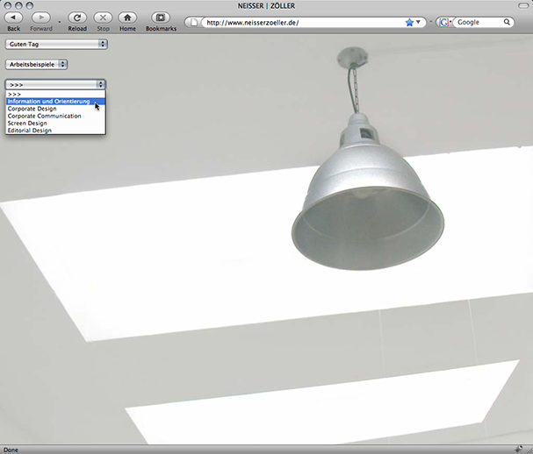The height and width of the screenshot is (454, 533).
Task: Select Information und Orientierung from list
Action: (x=48, y=102)
